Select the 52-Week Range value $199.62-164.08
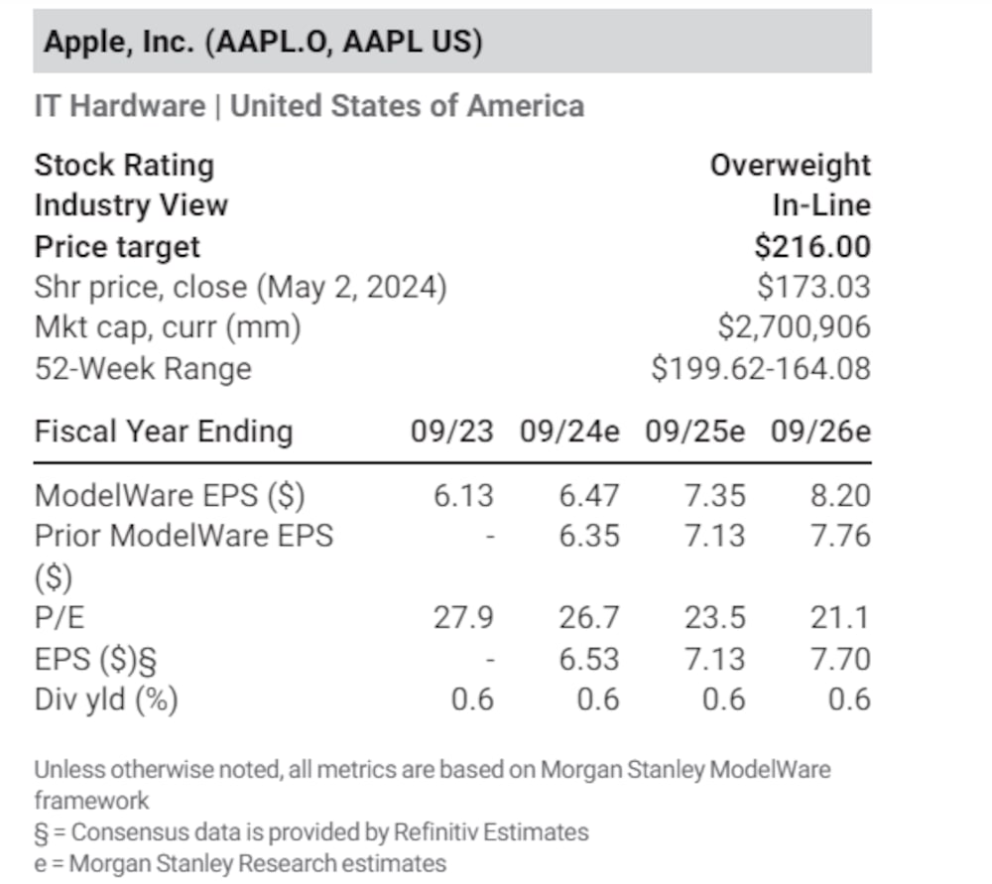The width and height of the screenshot is (992, 884). click(x=761, y=368)
